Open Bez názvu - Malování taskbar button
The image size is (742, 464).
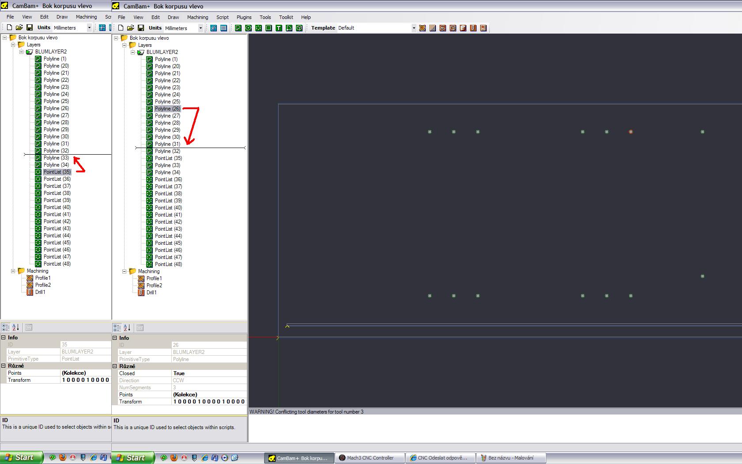[x=511, y=458]
